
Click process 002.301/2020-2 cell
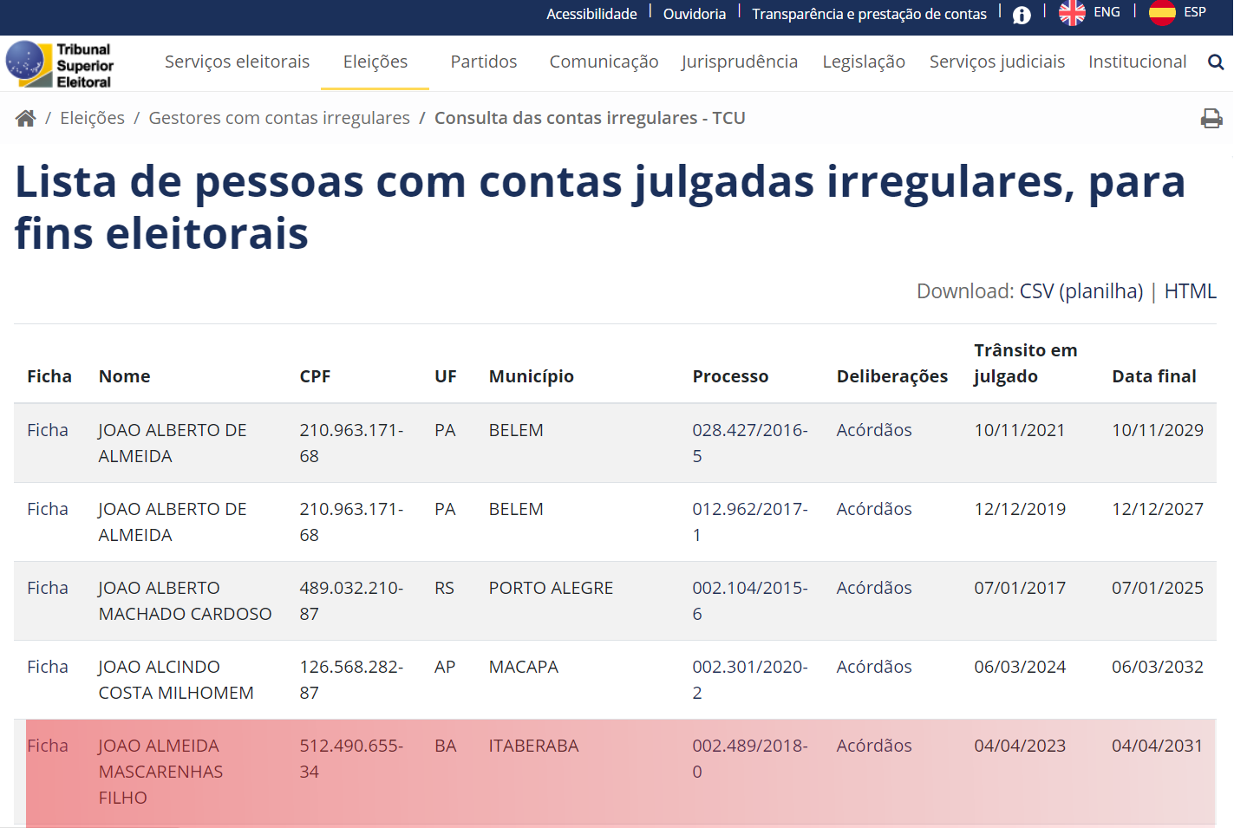point(750,680)
